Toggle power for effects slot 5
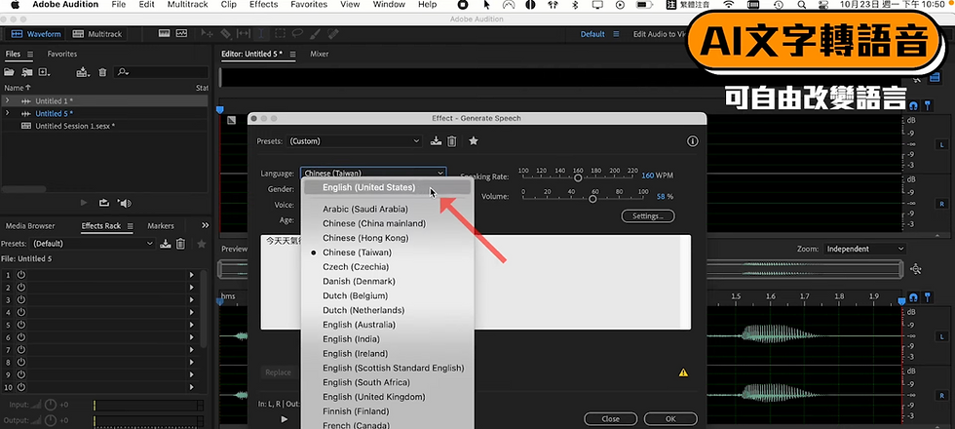955x429 pixels. 21,325
